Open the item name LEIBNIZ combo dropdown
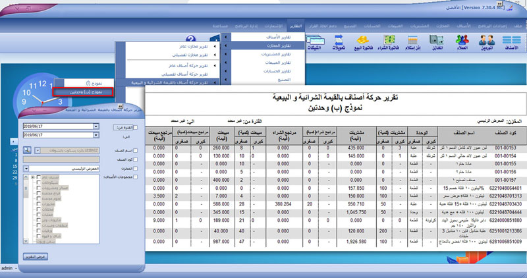The height and width of the screenshot is (278, 527). click(38, 151)
